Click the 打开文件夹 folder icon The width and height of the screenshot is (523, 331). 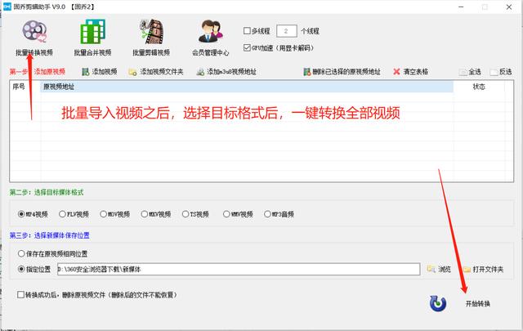coord(467,269)
